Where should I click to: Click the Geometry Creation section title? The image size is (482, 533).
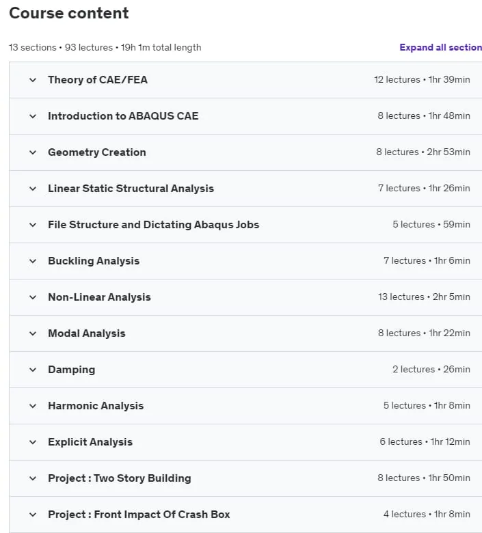coord(97,152)
